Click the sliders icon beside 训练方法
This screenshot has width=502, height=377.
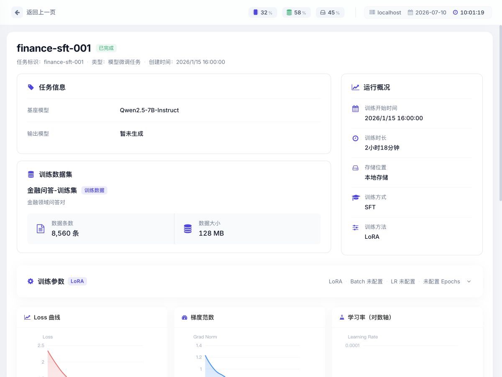click(x=355, y=227)
